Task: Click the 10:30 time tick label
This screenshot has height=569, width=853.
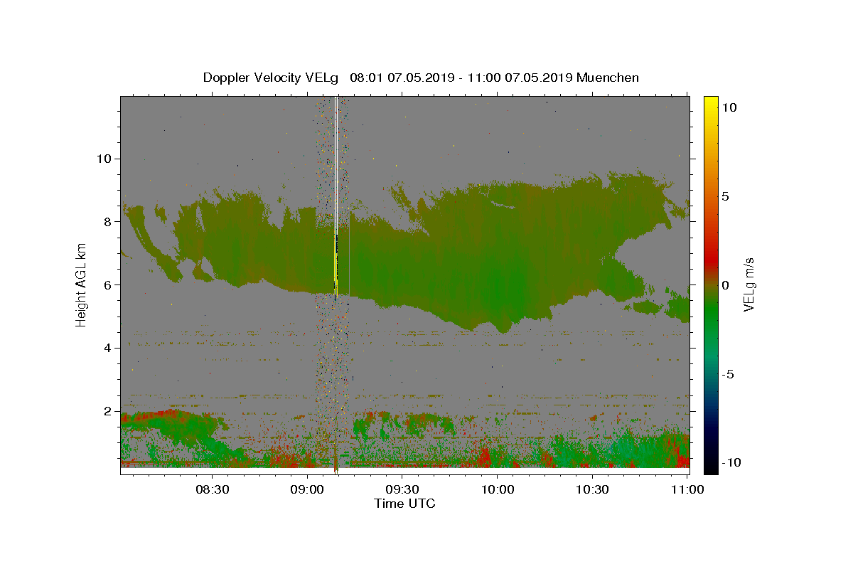Action: coord(592,490)
